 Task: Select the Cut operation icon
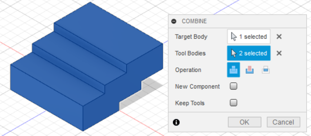point(250,70)
